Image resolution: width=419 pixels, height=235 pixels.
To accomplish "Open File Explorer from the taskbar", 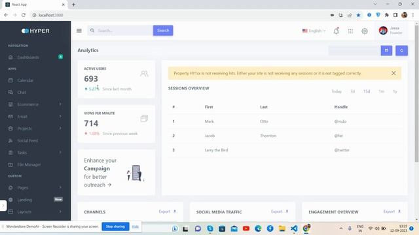I will point(282,228).
